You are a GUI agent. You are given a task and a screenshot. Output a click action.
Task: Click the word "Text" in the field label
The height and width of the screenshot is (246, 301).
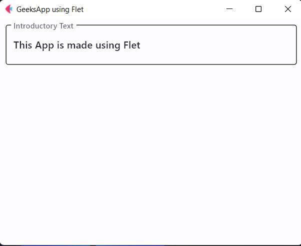click(66, 26)
